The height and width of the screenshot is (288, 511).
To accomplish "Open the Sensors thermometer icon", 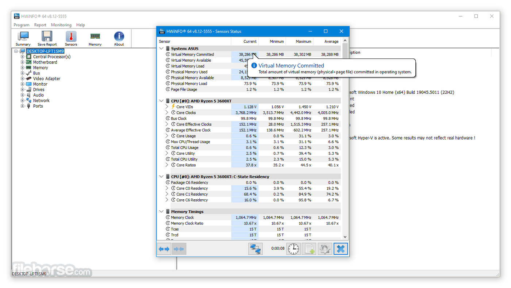I will [71, 37].
